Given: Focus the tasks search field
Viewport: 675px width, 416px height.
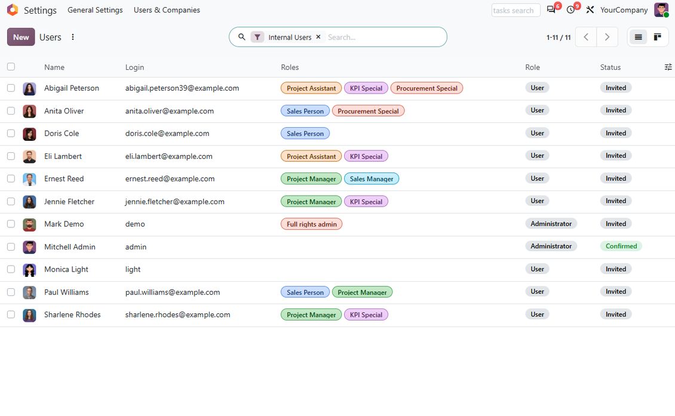Looking at the screenshot, I should click(x=516, y=10).
